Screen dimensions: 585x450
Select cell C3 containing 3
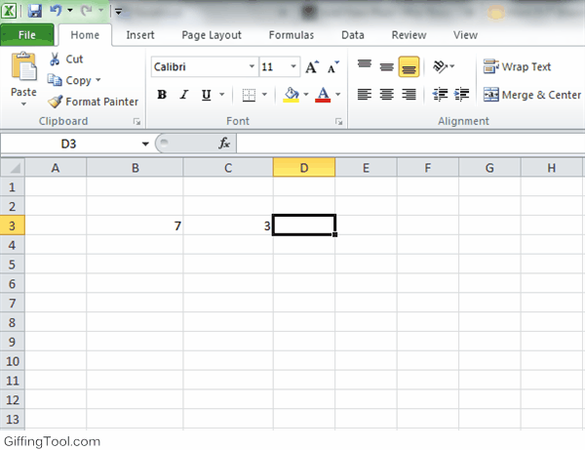coord(228,225)
